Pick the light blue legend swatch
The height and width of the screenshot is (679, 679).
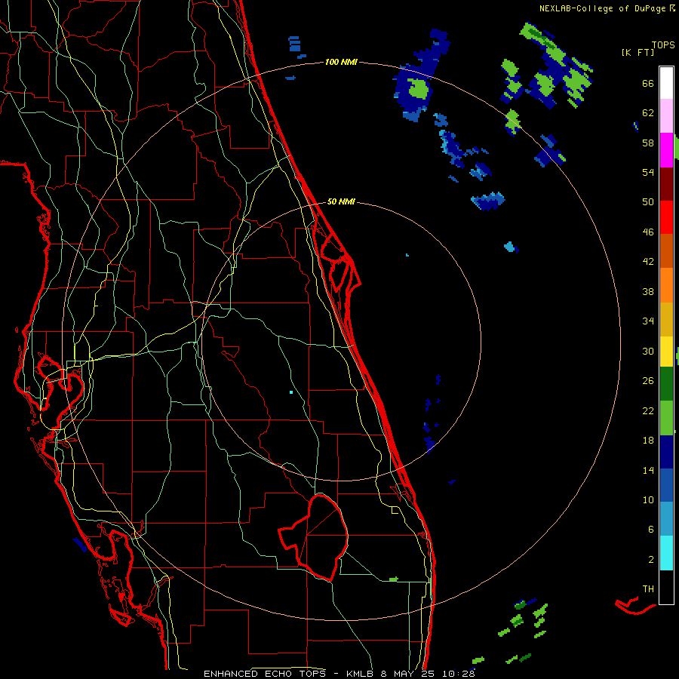tap(666, 519)
